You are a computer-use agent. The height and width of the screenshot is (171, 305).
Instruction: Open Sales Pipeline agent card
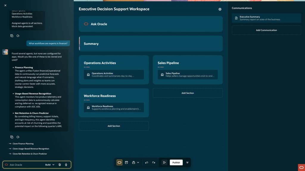pyautogui.click(x=188, y=75)
